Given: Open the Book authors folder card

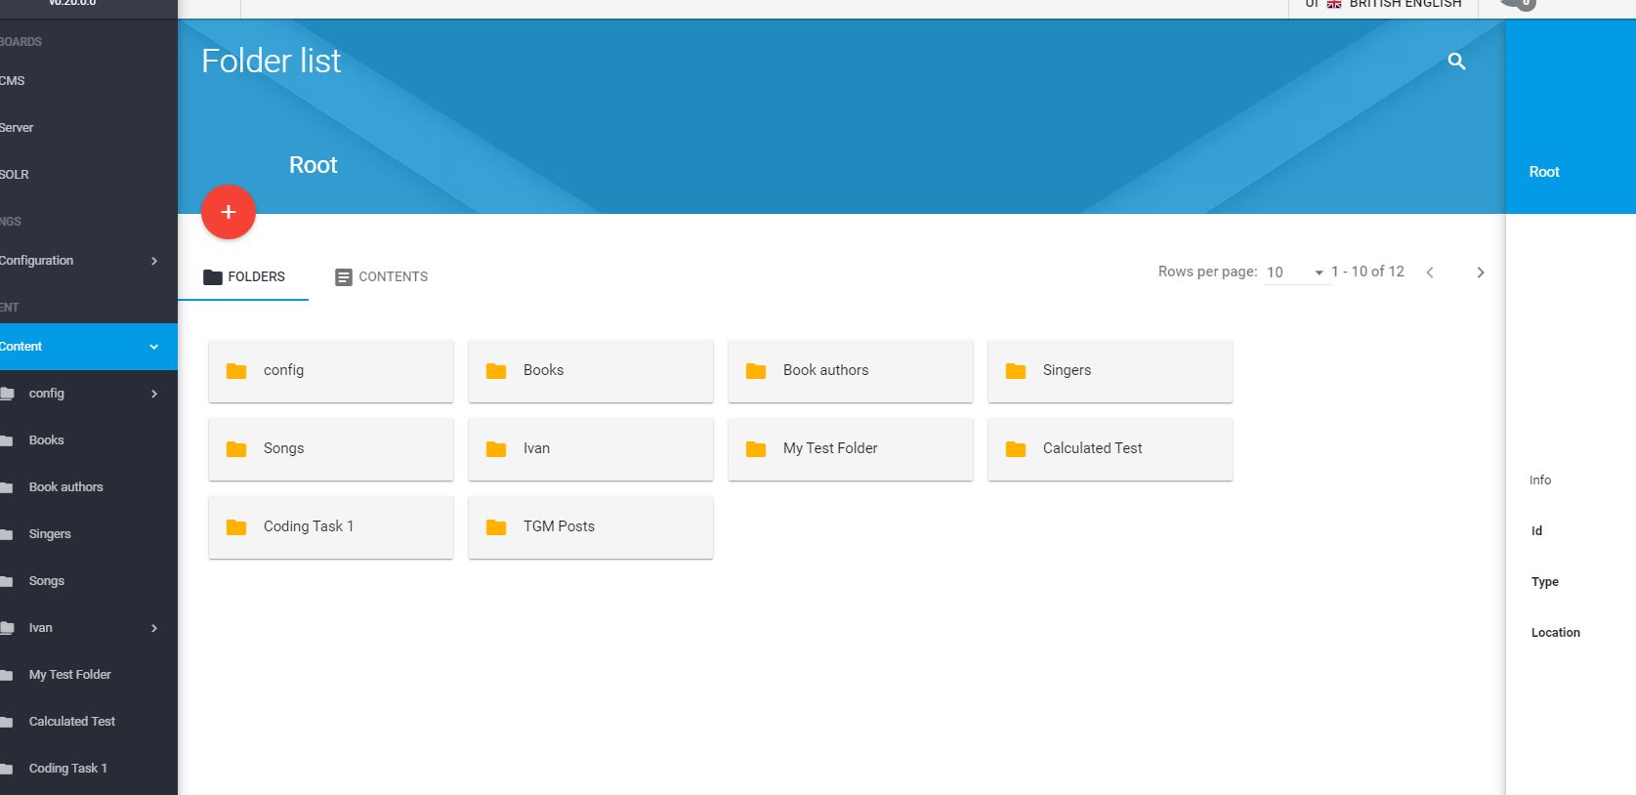Looking at the screenshot, I should 851,371.
